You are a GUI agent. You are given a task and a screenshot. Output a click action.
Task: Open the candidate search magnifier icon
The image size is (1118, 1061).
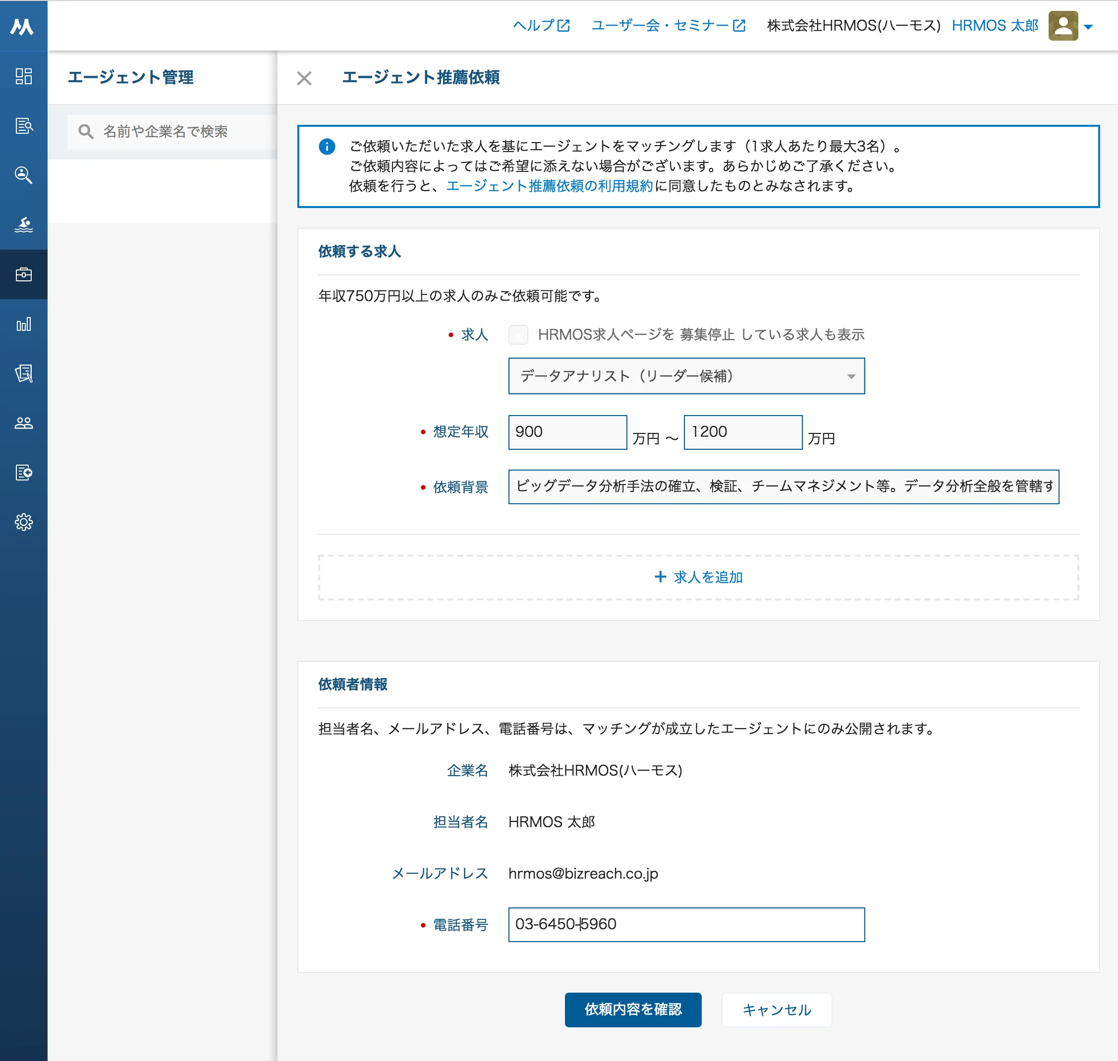click(23, 175)
